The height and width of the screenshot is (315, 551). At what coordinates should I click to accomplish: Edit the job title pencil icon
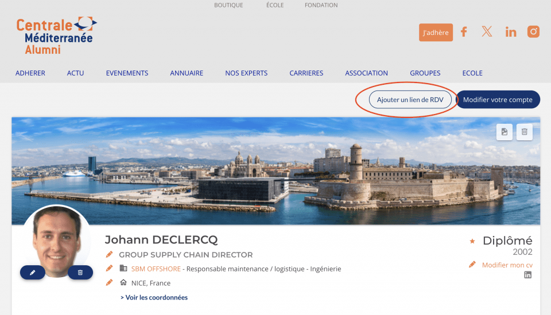pos(109,254)
